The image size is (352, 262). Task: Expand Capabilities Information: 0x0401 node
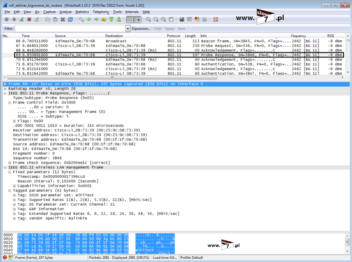pos(14,186)
